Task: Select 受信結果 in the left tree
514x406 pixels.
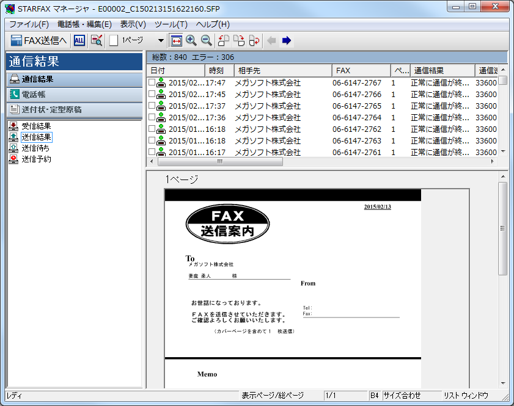Action: [x=36, y=126]
